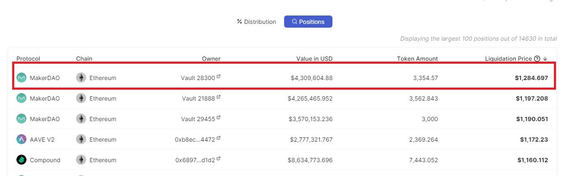Switch to the Distribution tab
Image resolution: width=564 pixels, height=176 pixels.
(256, 22)
